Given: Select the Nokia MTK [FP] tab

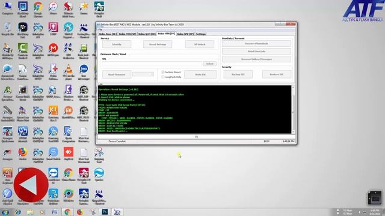Looking at the screenshot, I should click(x=166, y=34).
